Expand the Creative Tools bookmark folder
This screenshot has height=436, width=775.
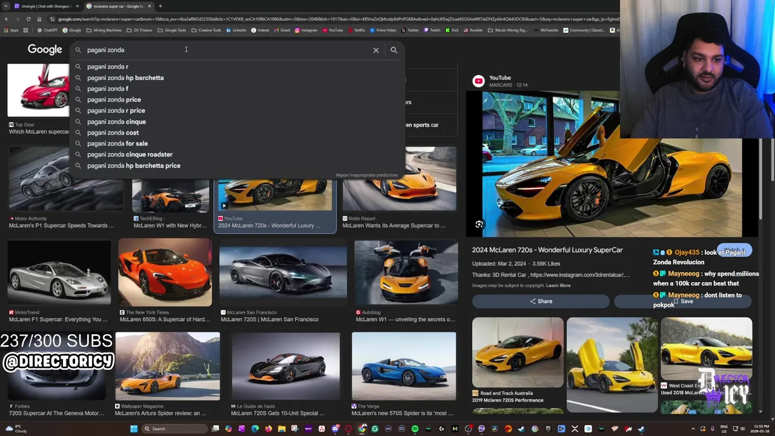tap(206, 30)
